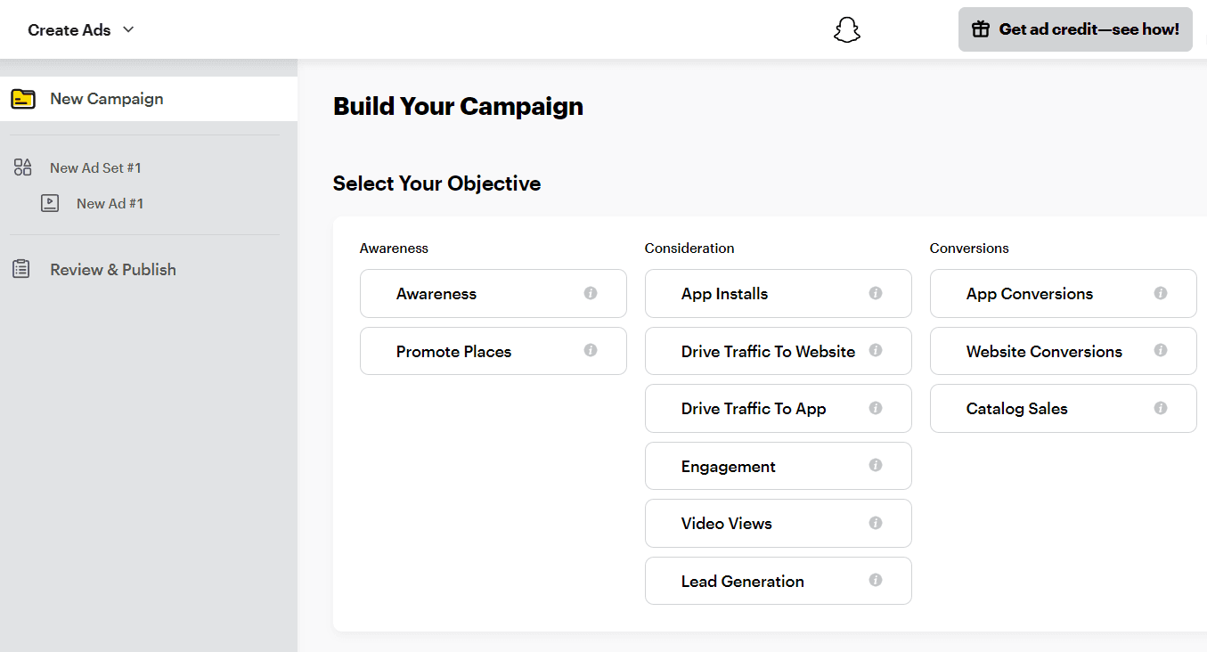
Task: Select the App Conversions objective
Action: (x=1042, y=294)
